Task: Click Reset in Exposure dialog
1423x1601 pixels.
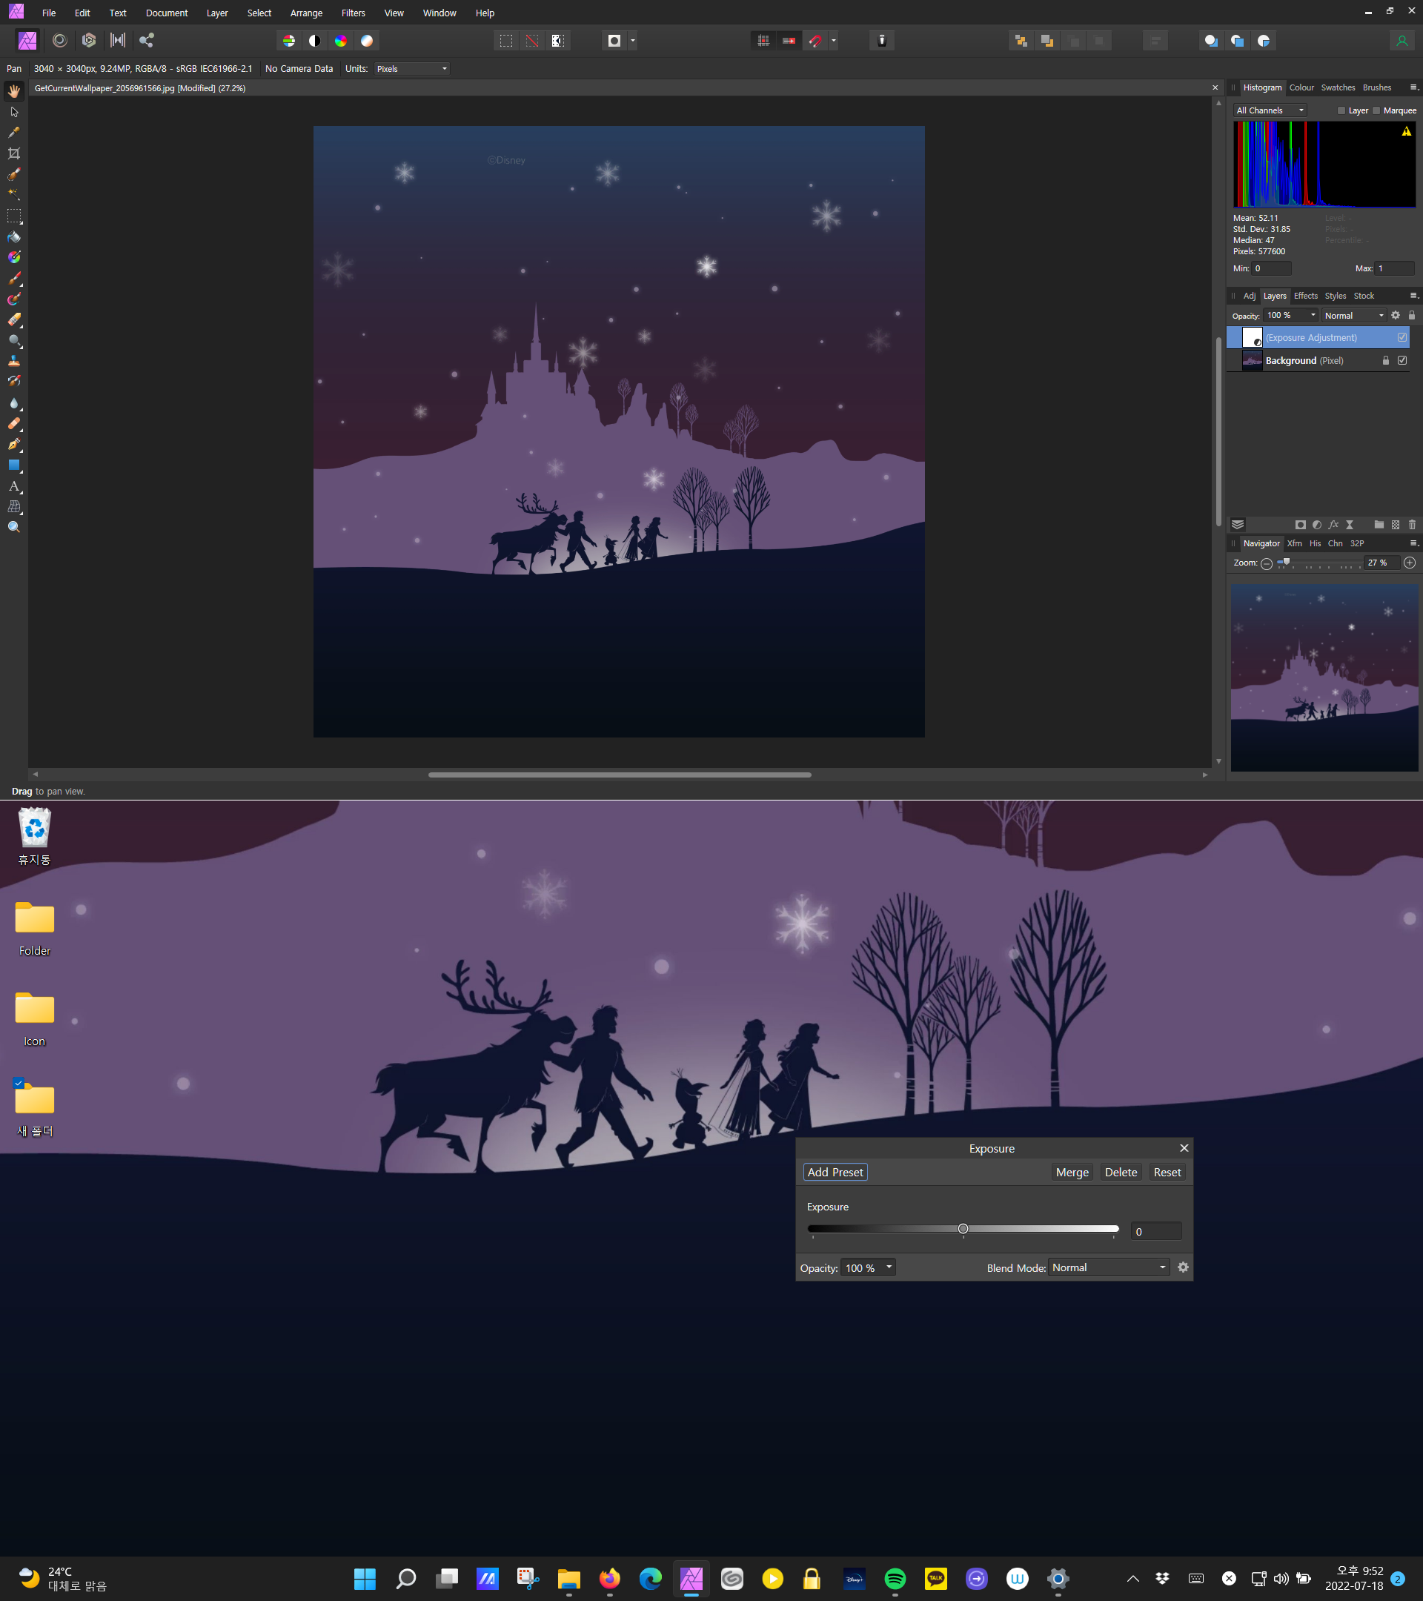Action: pos(1167,1172)
